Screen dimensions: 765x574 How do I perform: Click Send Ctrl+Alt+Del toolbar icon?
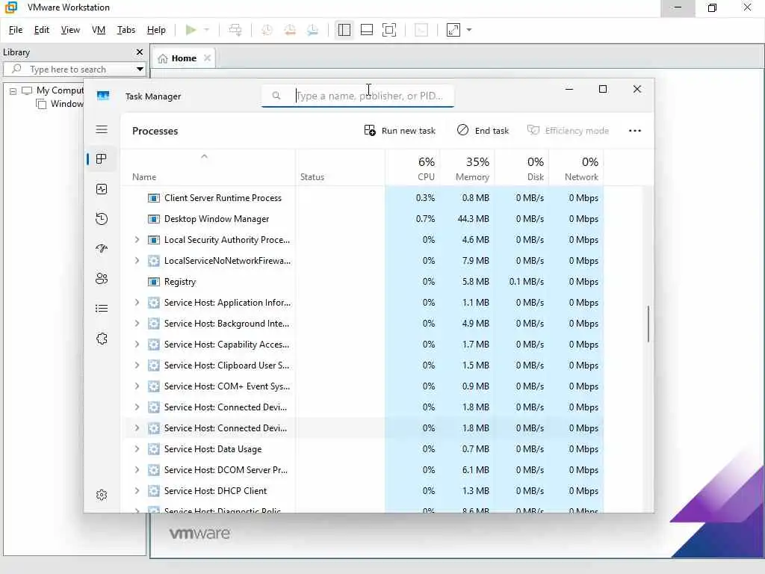point(235,30)
